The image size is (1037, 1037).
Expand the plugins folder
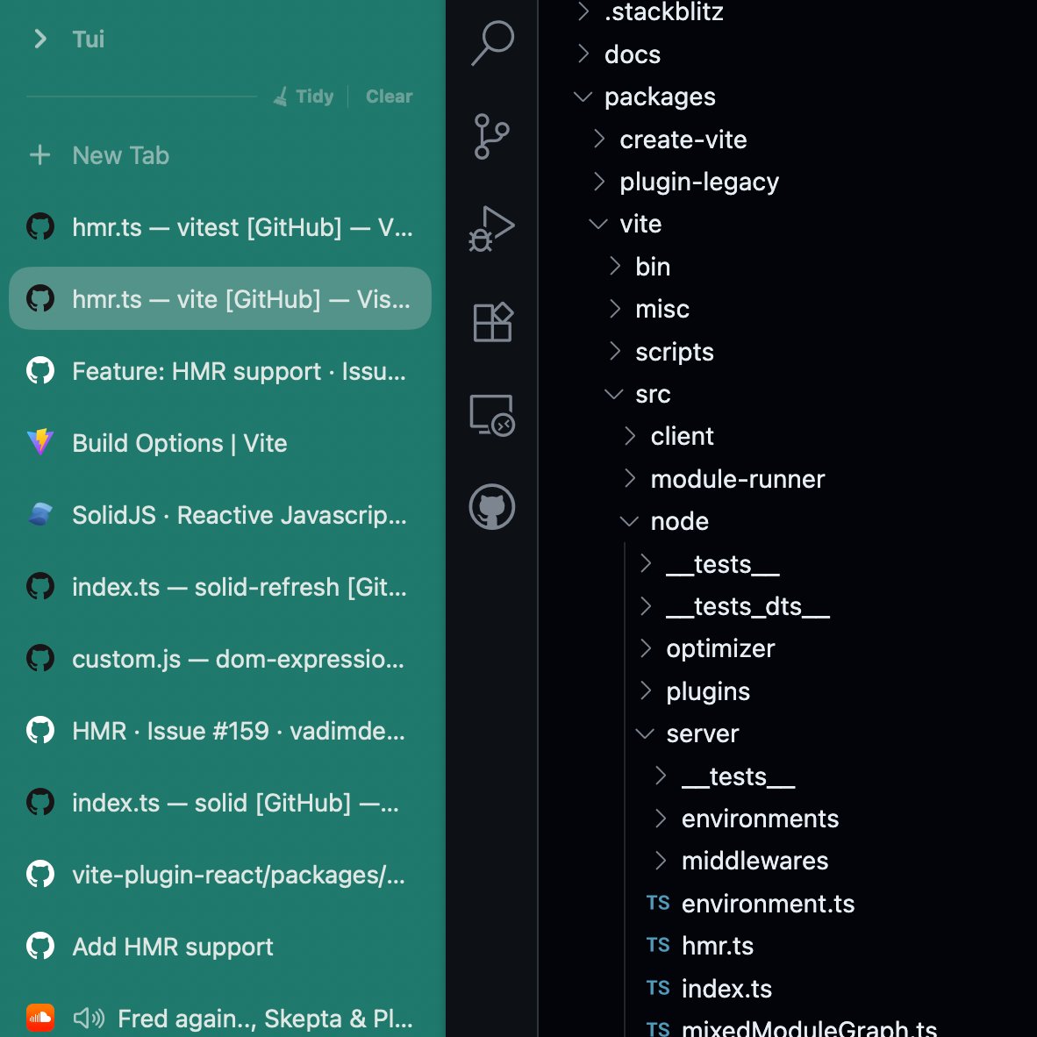pos(645,690)
